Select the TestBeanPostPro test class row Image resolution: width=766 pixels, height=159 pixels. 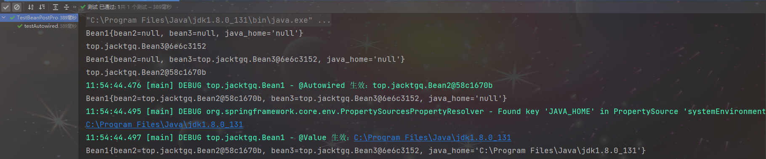point(39,18)
